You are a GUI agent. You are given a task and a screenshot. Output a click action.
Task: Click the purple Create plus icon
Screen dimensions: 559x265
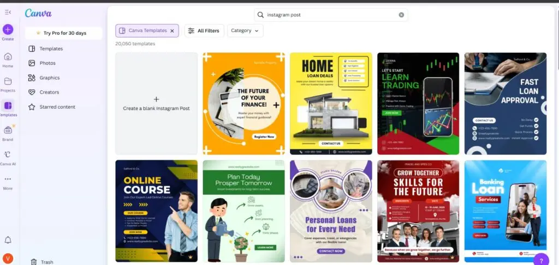coord(8,29)
